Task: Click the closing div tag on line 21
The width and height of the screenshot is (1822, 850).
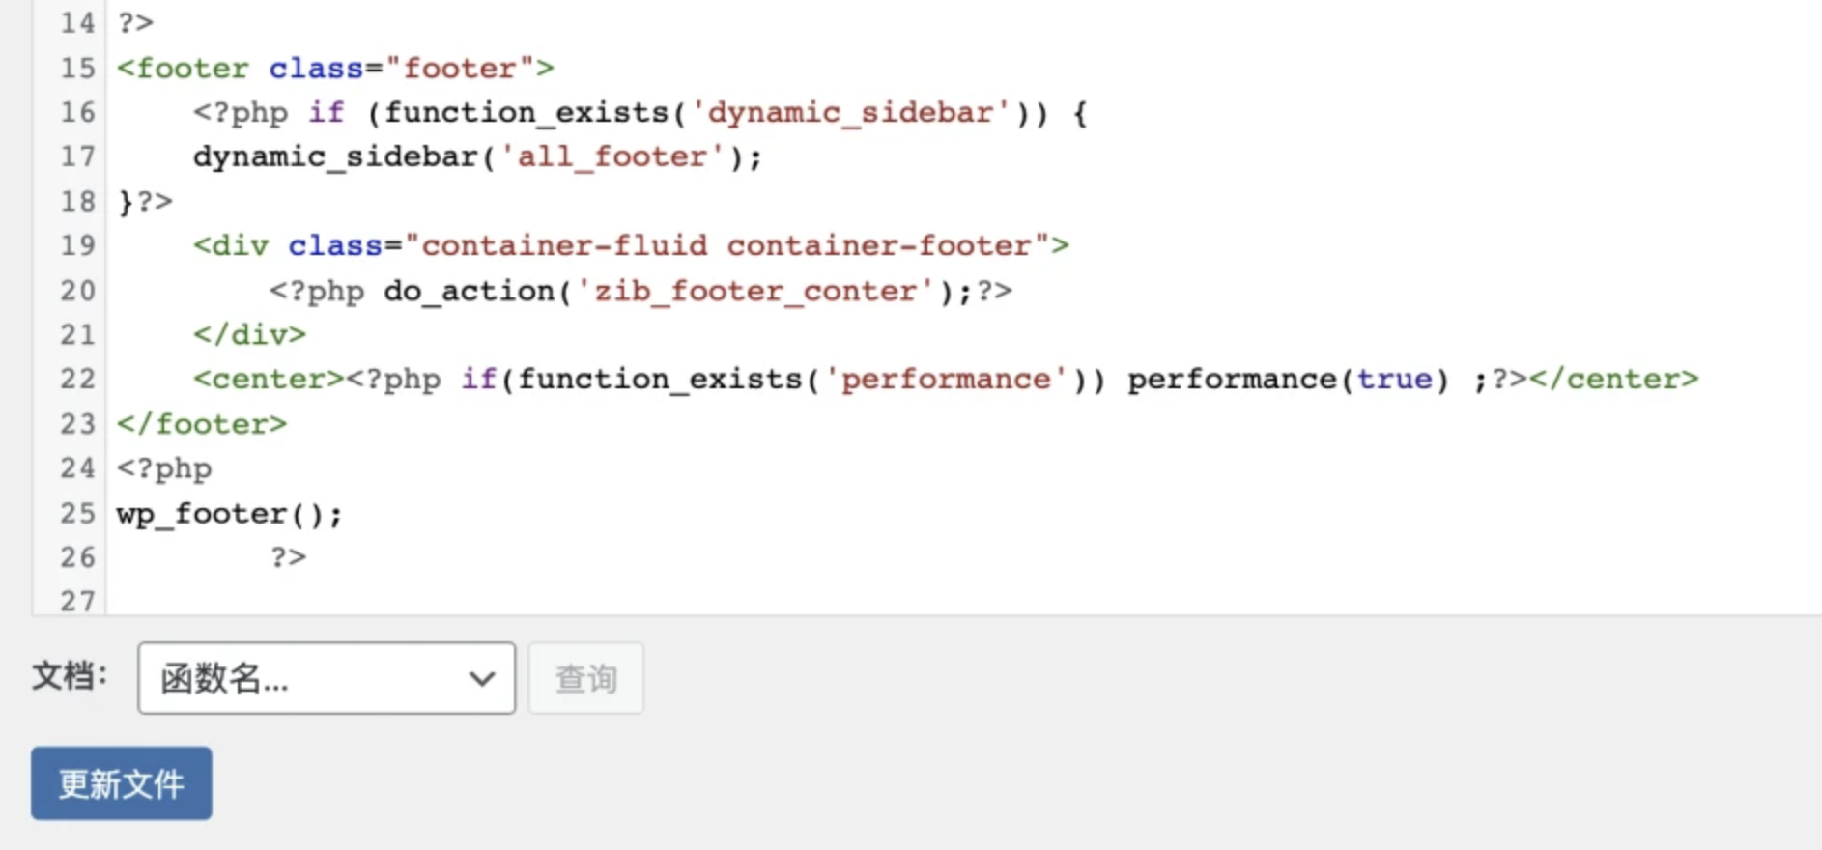Action: [x=249, y=335]
